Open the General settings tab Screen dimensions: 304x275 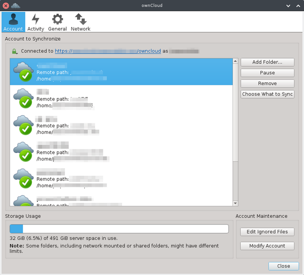(57, 22)
